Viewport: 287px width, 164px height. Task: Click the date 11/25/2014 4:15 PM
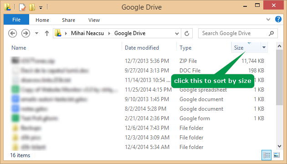(x=148, y=89)
